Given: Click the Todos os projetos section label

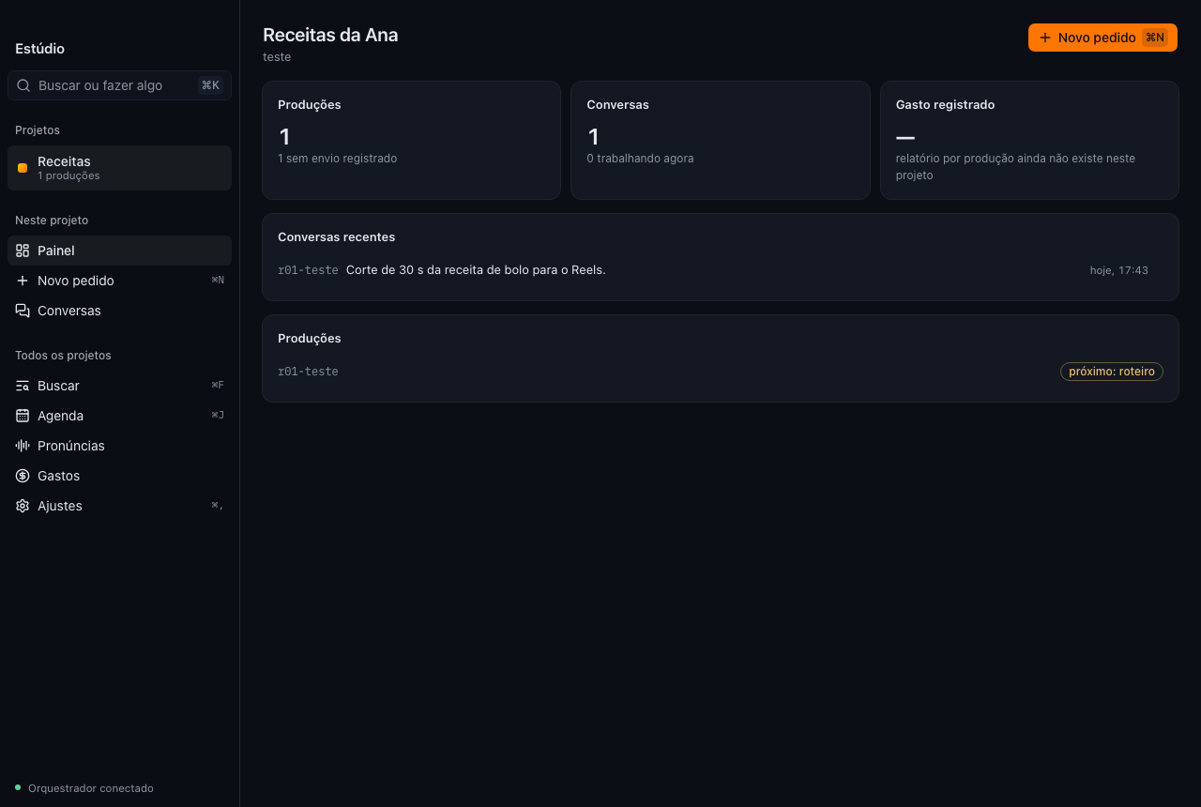Looking at the screenshot, I should click(x=63, y=356).
